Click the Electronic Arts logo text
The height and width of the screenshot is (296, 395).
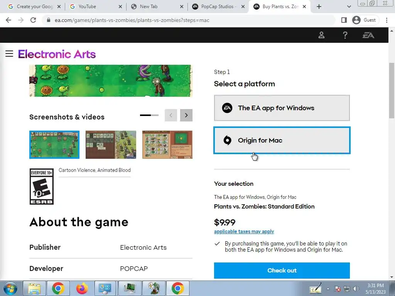coord(57,54)
